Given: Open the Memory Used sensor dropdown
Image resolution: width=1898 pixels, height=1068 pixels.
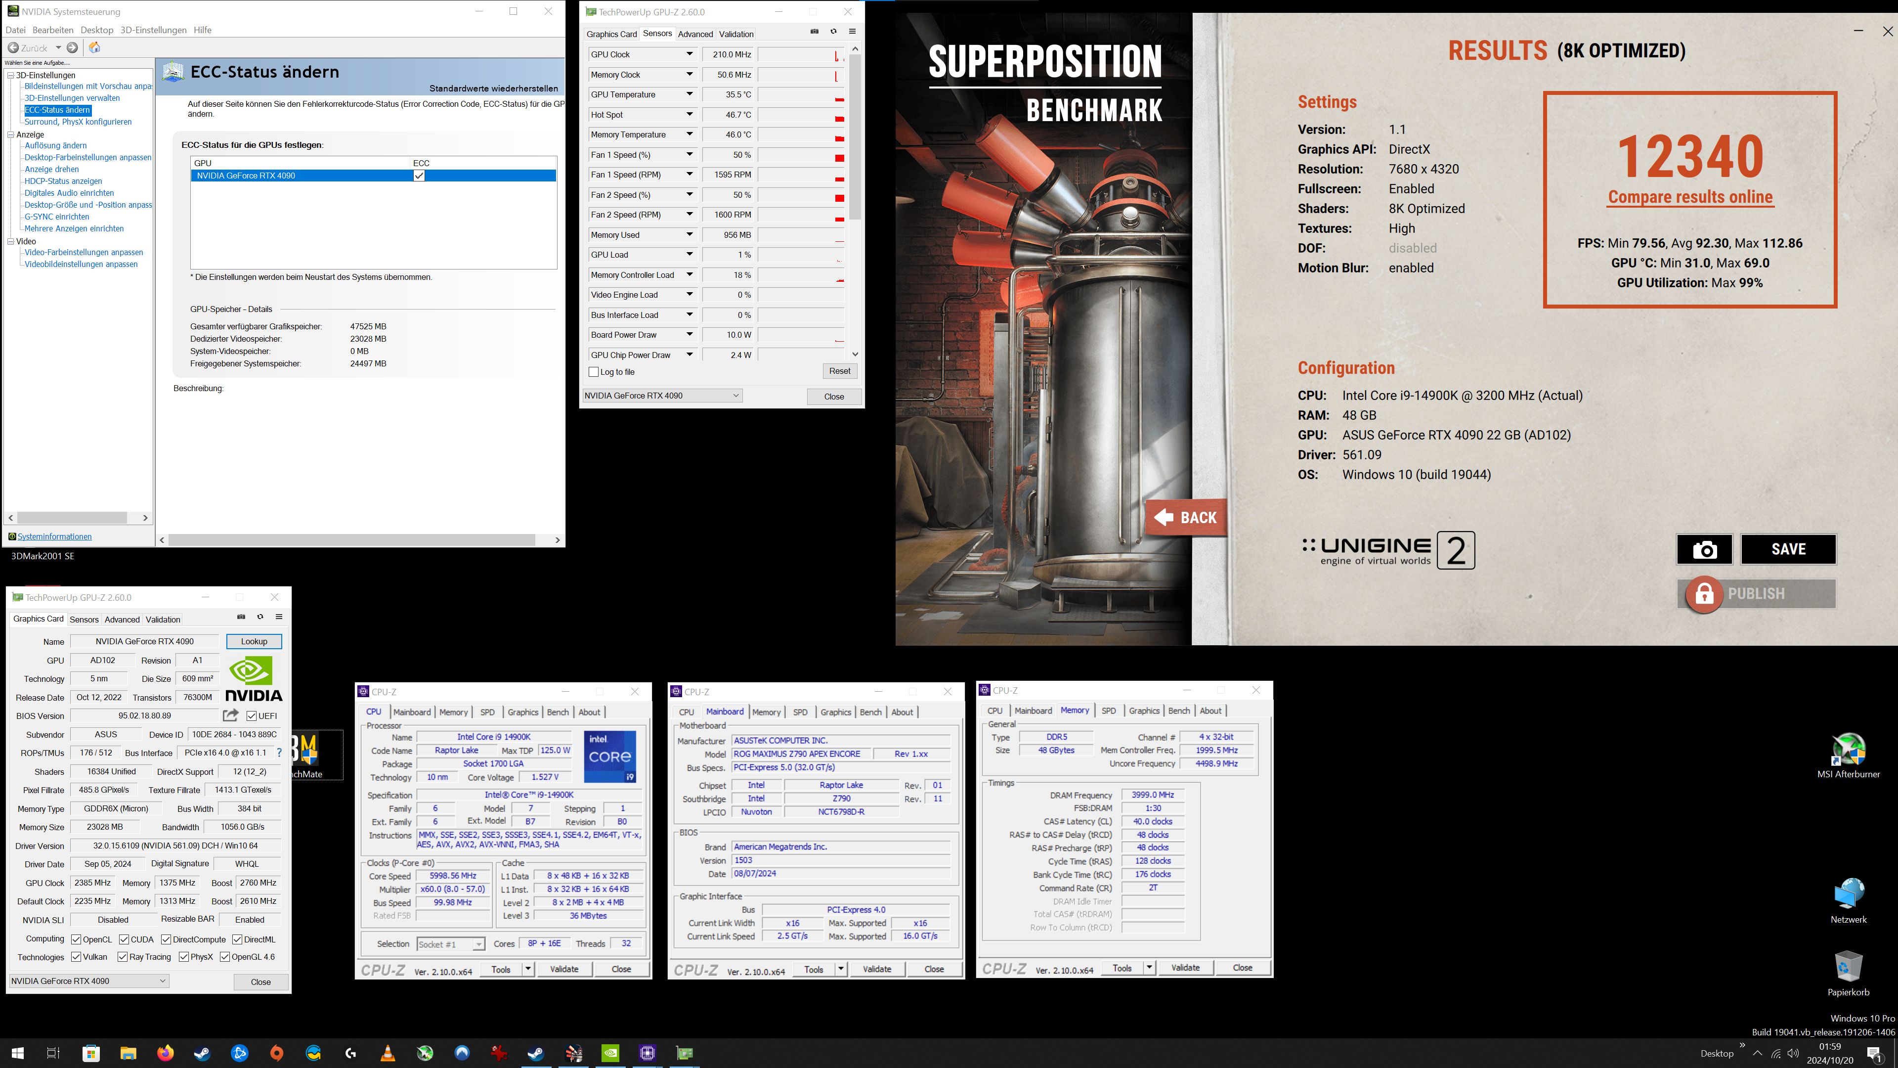Looking at the screenshot, I should tap(690, 234).
